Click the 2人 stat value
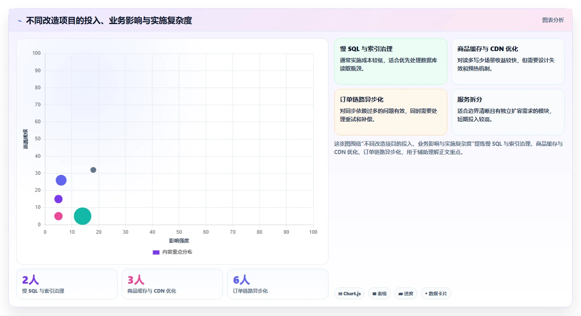 (30, 280)
